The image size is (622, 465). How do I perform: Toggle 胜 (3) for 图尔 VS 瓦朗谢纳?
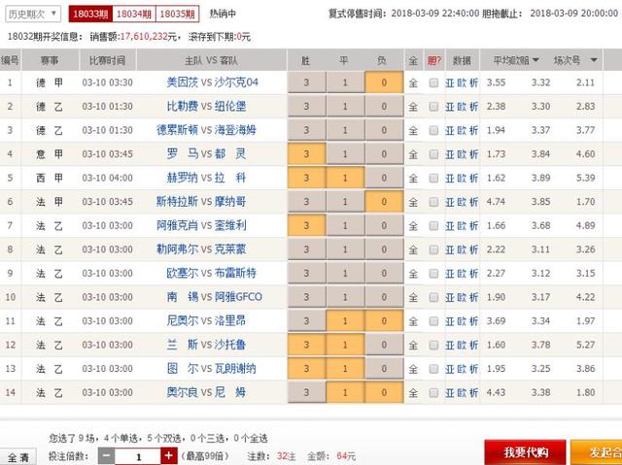pyautogui.click(x=307, y=368)
